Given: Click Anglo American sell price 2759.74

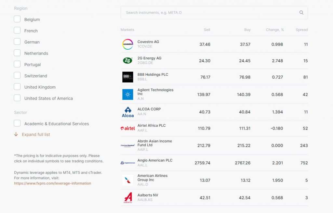Looking at the screenshot, I should (202, 163).
